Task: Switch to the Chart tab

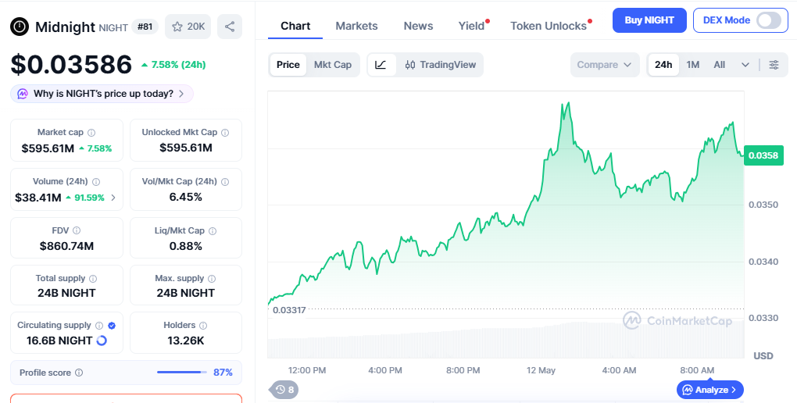Action: [x=295, y=26]
